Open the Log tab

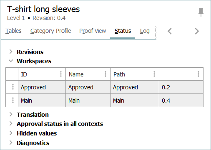(145, 31)
